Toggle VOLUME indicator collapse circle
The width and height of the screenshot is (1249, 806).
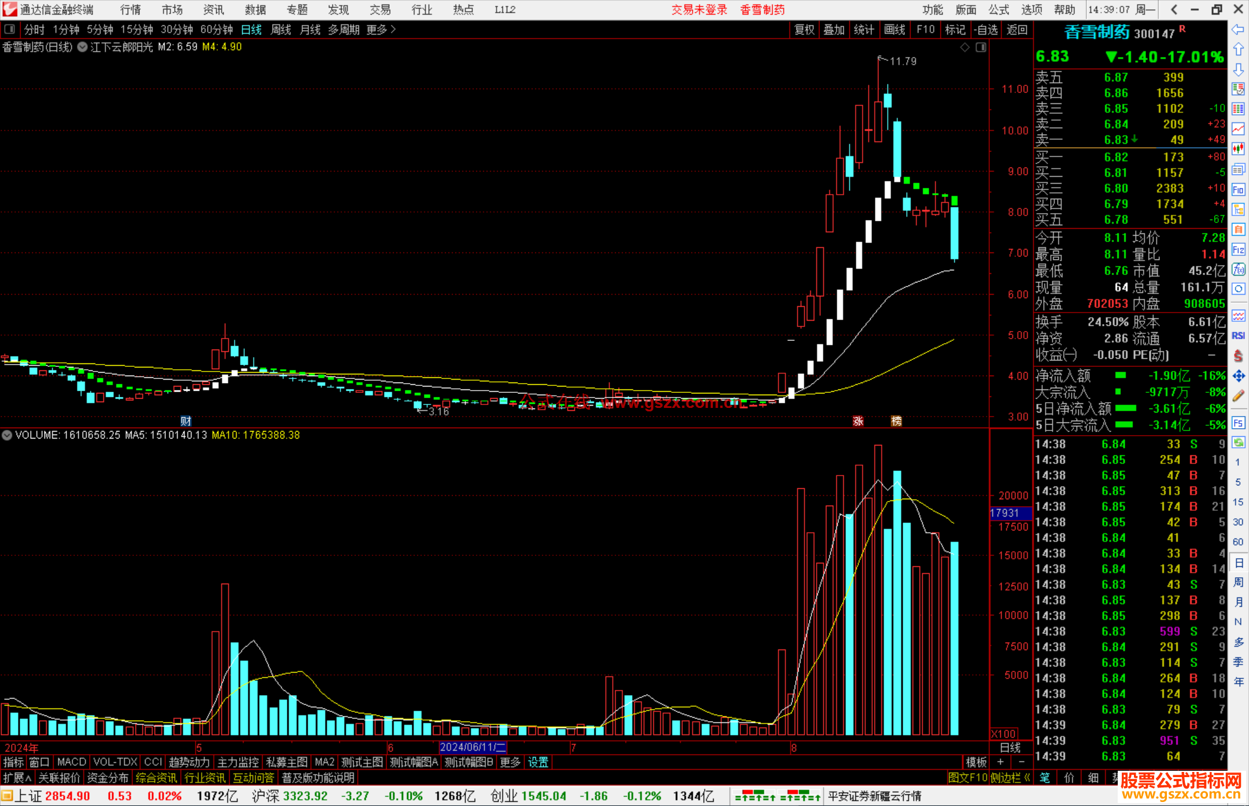click(x=7, y=435)
